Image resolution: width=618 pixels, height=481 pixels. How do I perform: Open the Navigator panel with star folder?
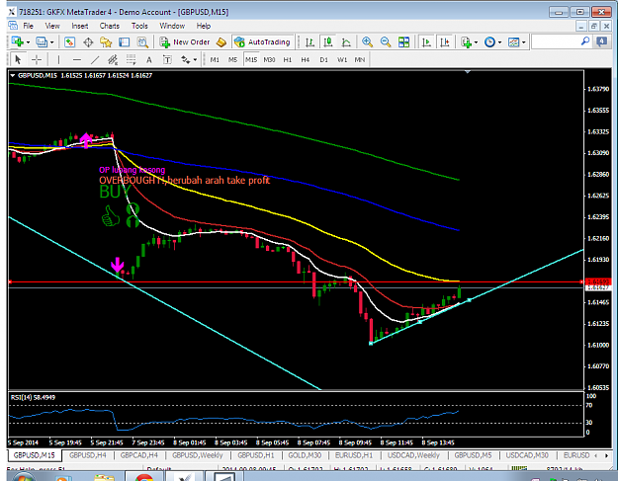[106, 42]
